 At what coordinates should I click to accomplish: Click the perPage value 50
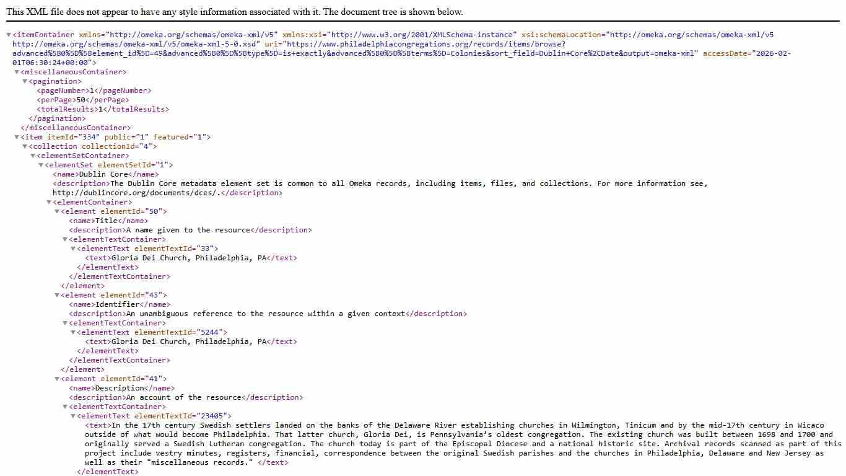coord(81,100)
